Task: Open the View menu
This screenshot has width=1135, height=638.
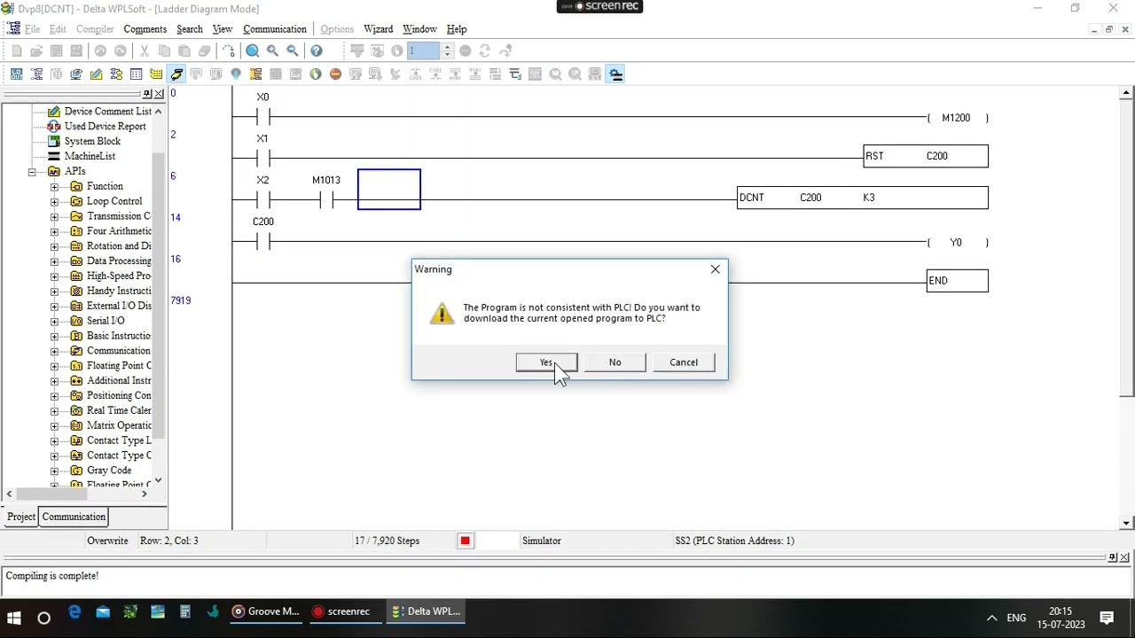Action: click(223, 29)
